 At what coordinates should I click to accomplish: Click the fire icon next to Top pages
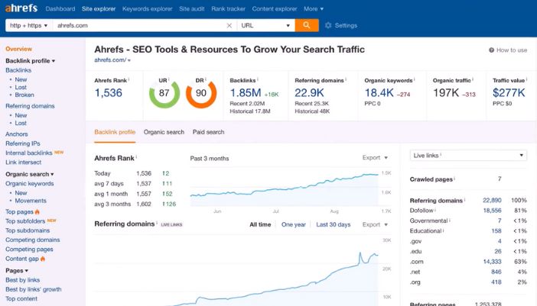[x=37, y=211]
